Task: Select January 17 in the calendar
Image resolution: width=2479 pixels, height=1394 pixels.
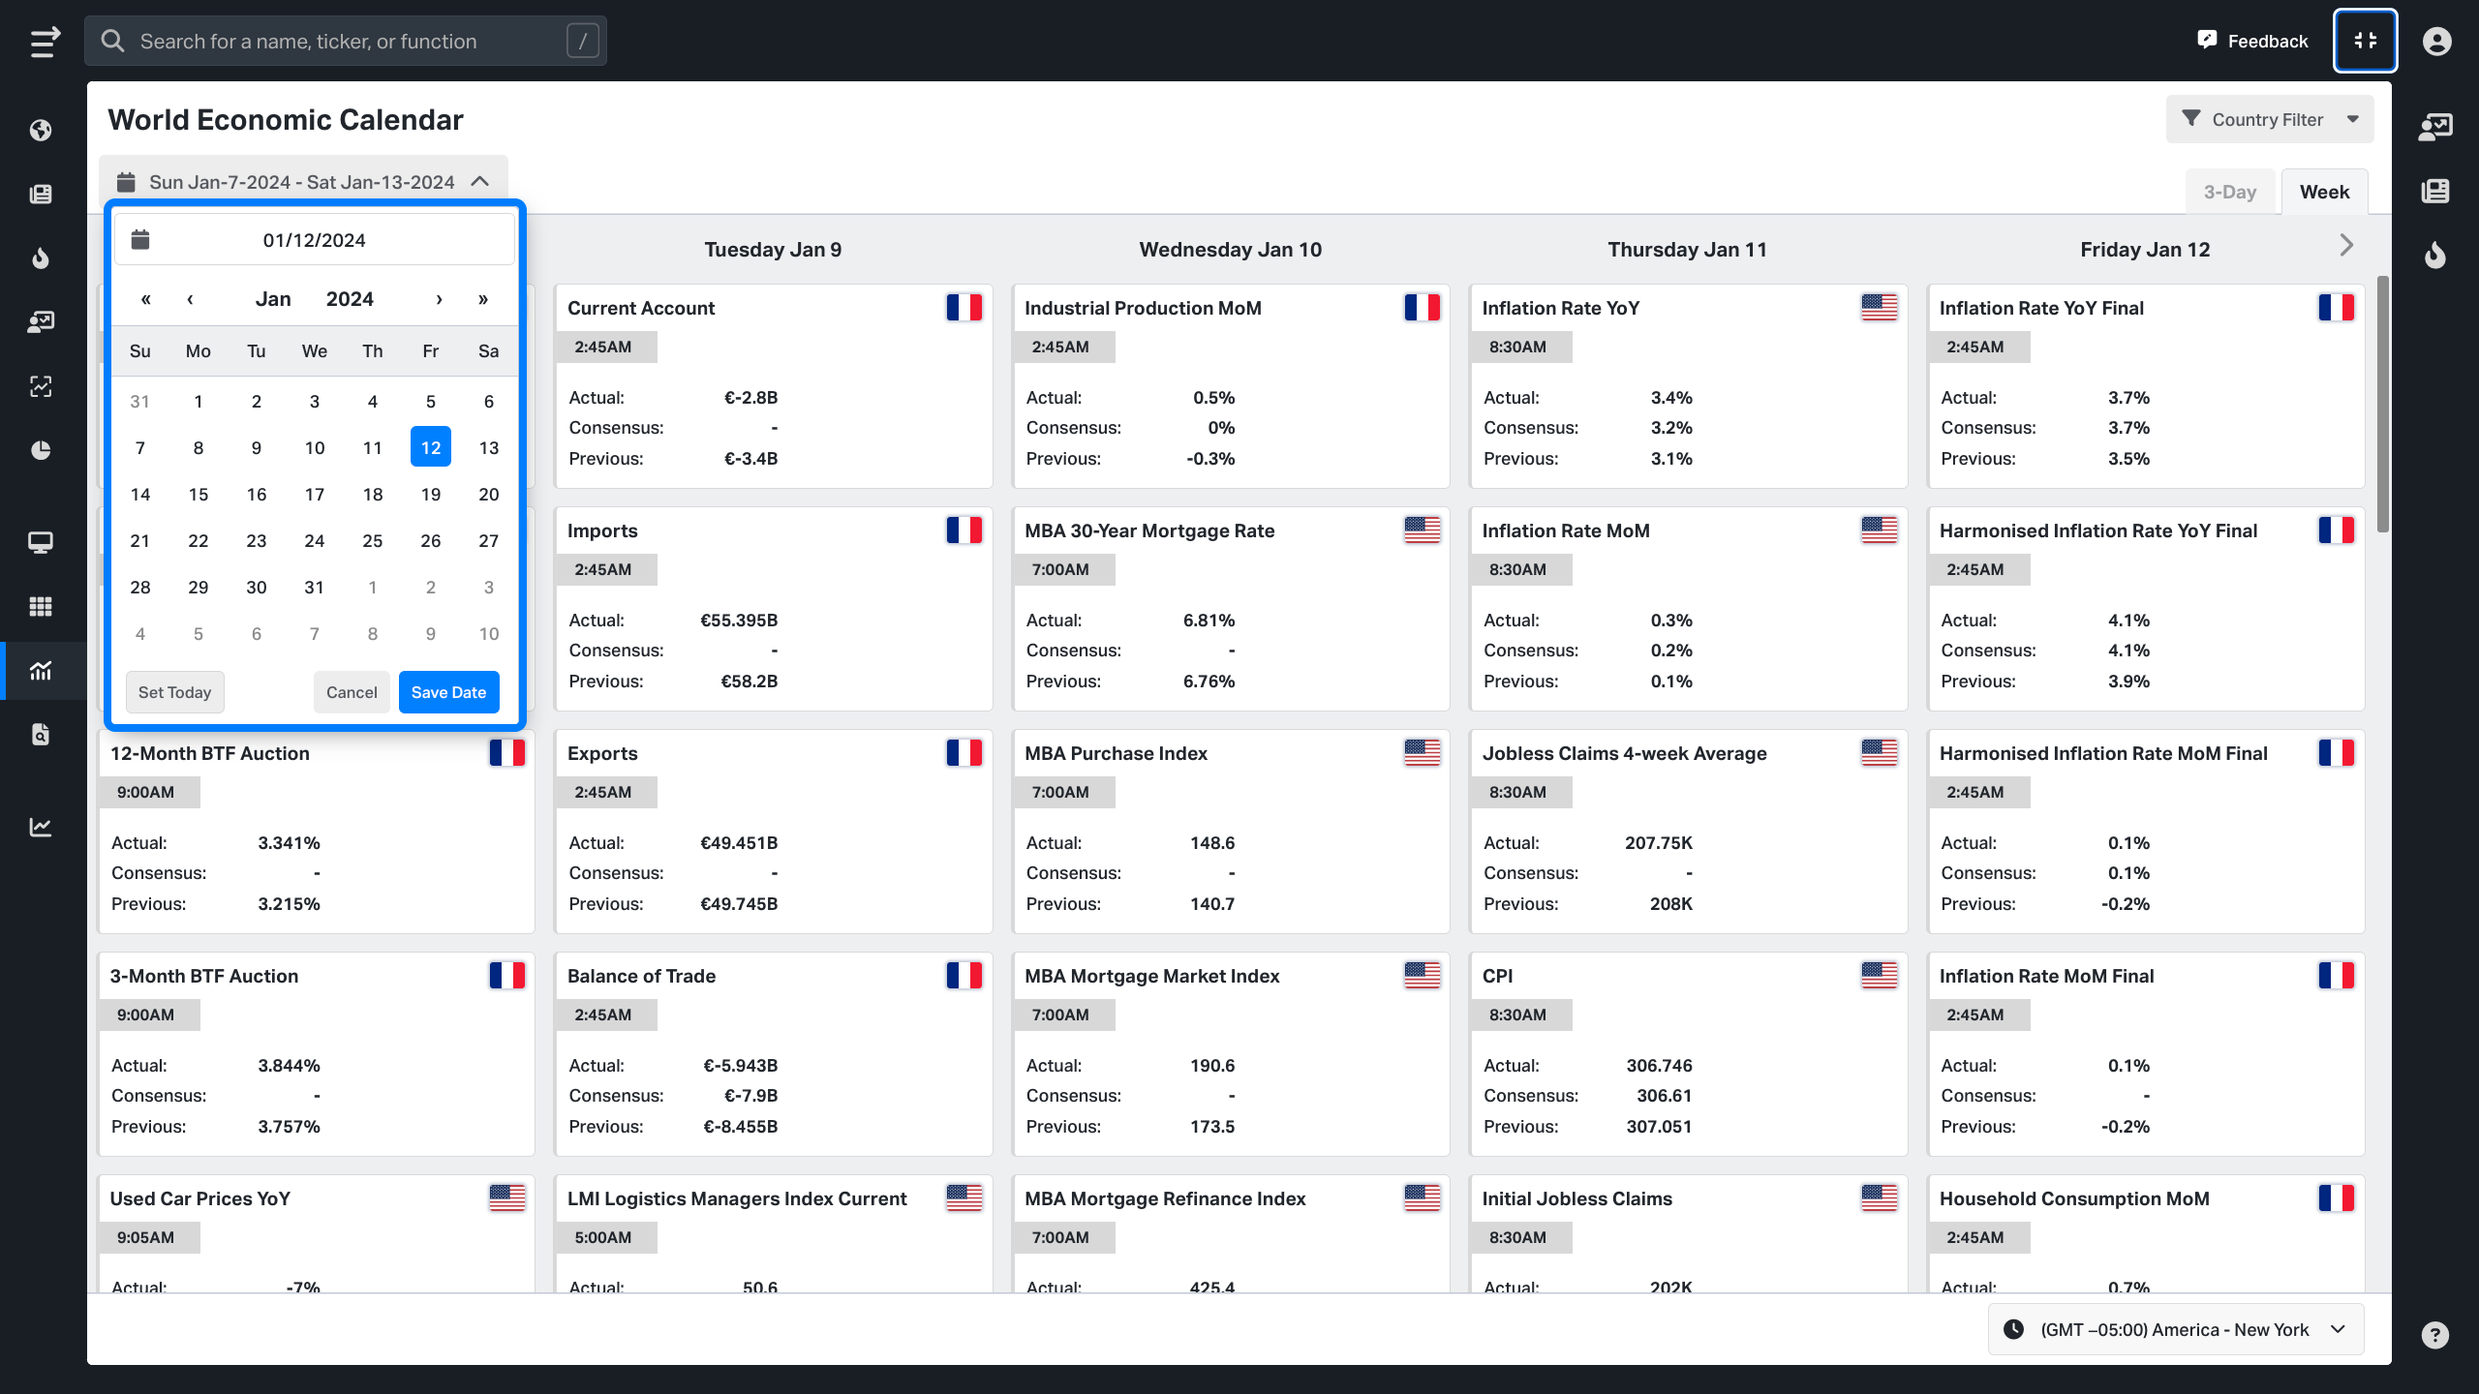Action: coord(315,495)
